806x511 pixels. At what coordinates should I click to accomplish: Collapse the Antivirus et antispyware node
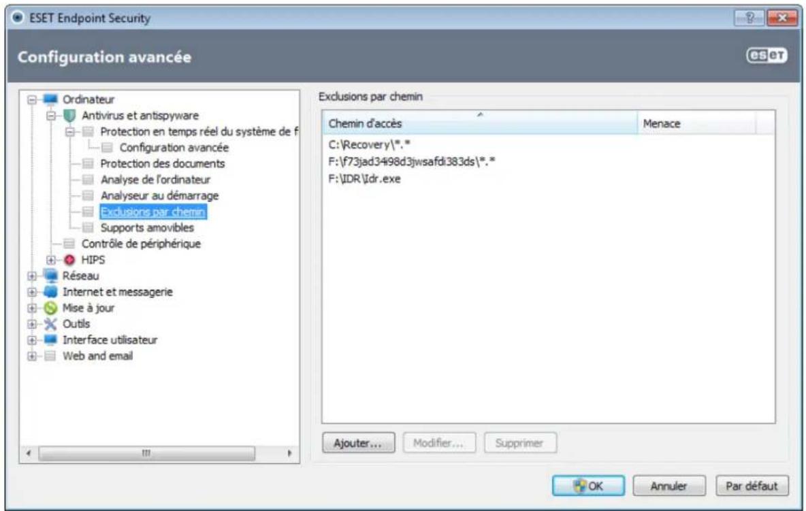[51, 116]
